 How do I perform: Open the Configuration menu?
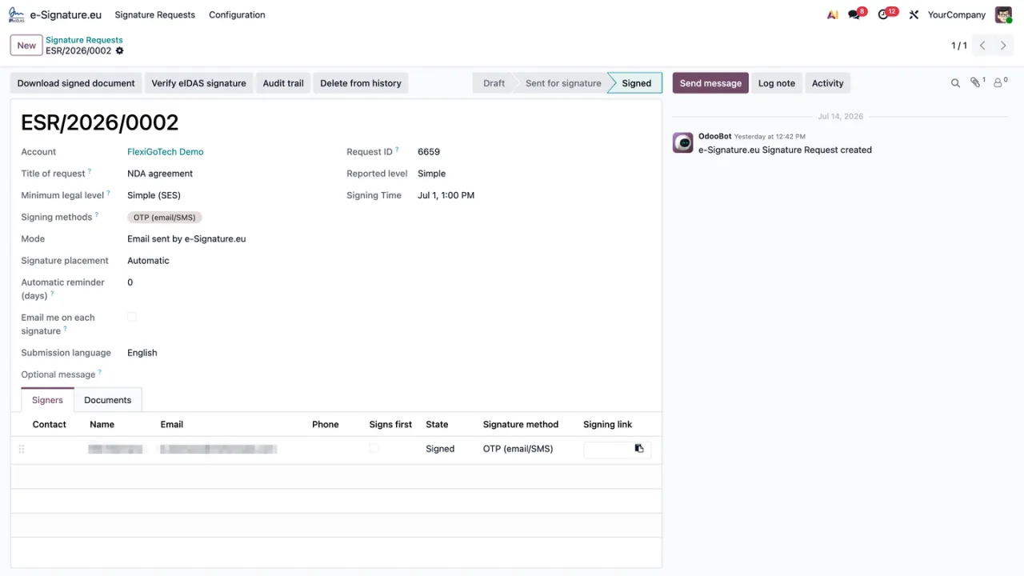[237, 14]
